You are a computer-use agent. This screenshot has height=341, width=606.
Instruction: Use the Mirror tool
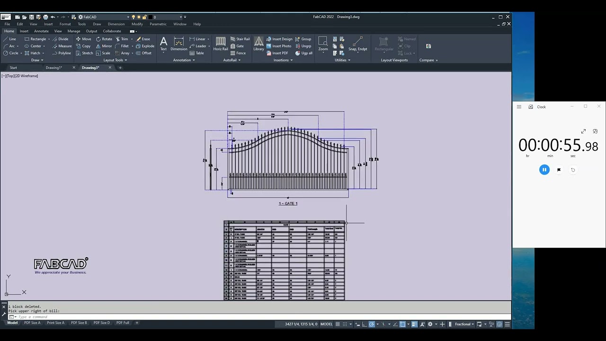[x=104, y=46]
